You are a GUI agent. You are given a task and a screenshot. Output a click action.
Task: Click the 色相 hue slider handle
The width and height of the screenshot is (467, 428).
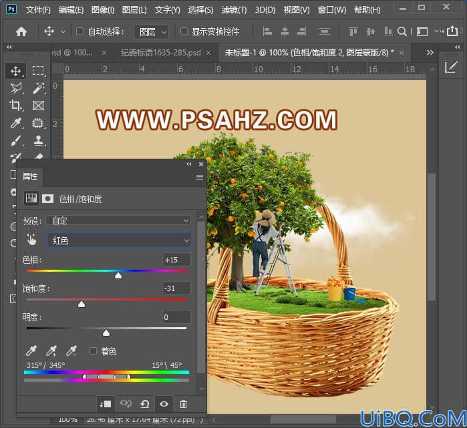click(118, 276)
